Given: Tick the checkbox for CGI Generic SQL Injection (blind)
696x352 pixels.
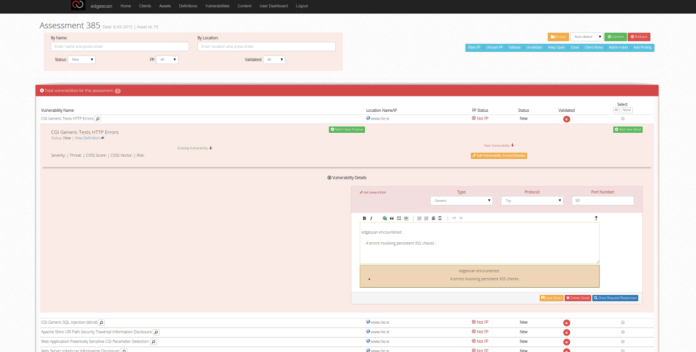Looking at the screenshot, I should pos(623,322).
